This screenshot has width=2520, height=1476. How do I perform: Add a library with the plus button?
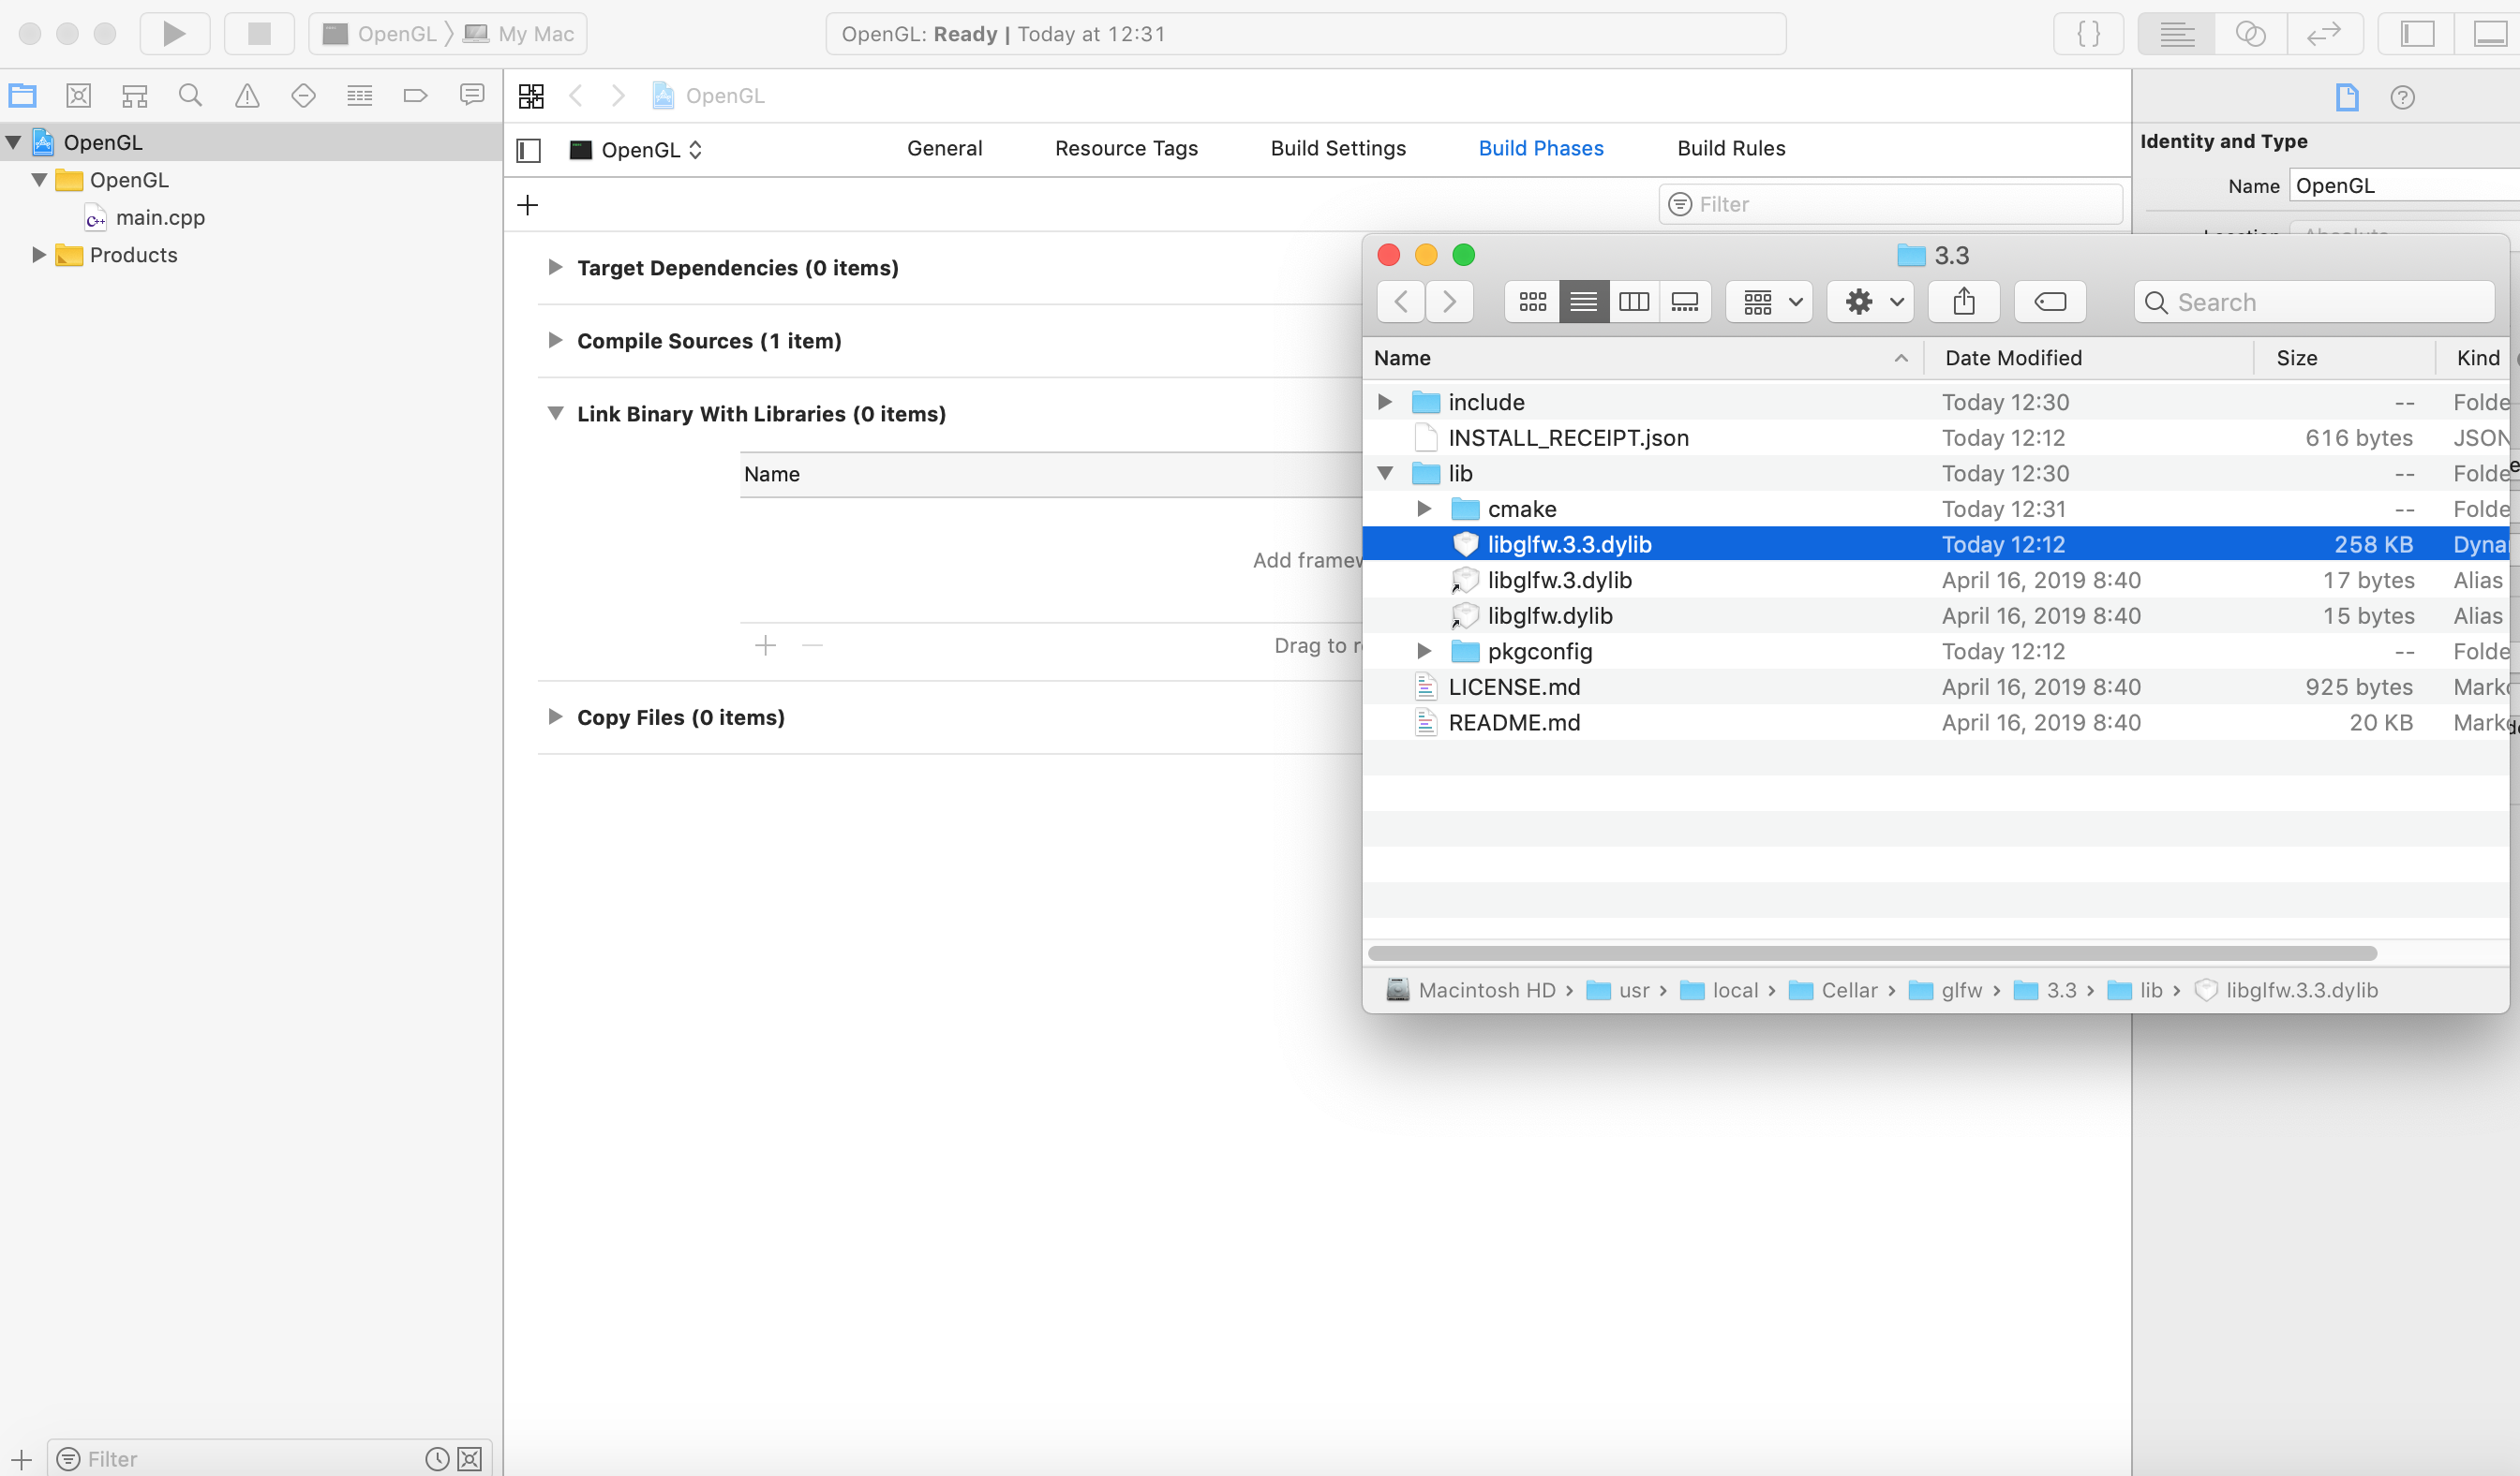[765, 644]
